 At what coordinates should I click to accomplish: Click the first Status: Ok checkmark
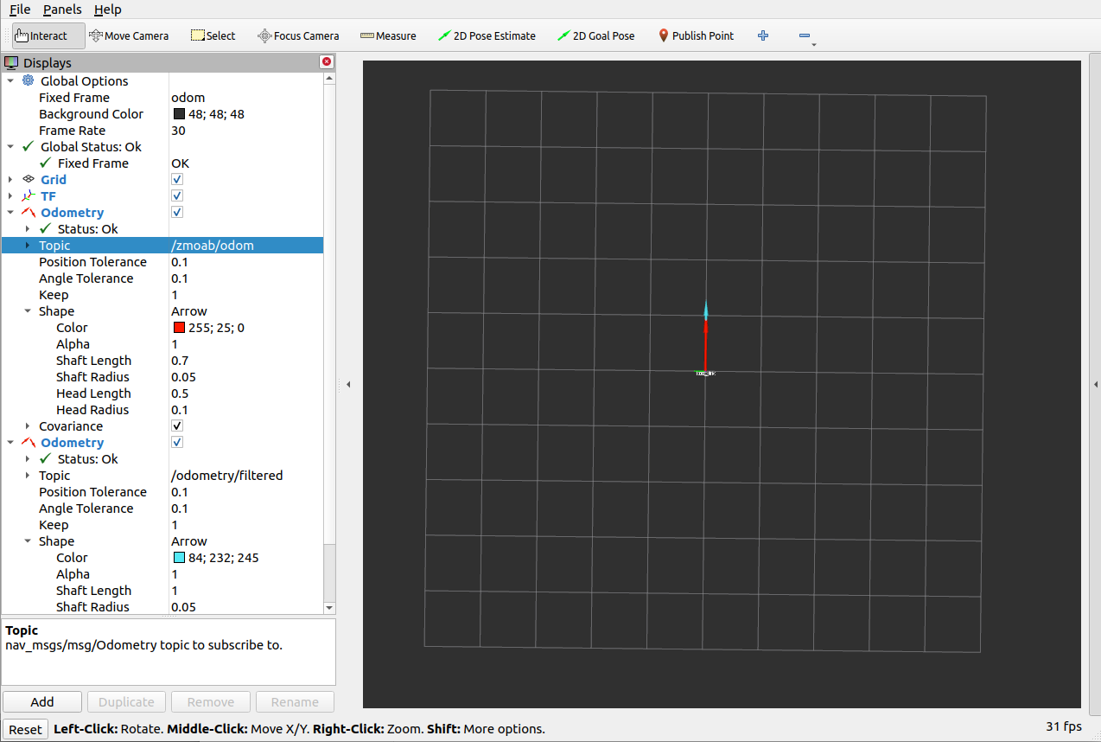click(x=46, y=228)
